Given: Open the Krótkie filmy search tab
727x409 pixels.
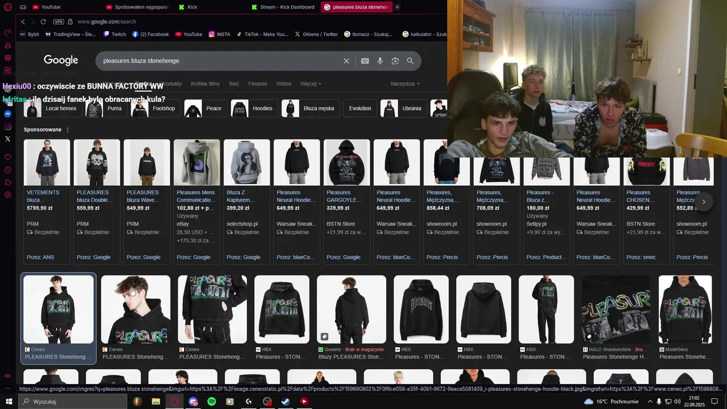Looking at the screenshot, I should pos(205,84).
